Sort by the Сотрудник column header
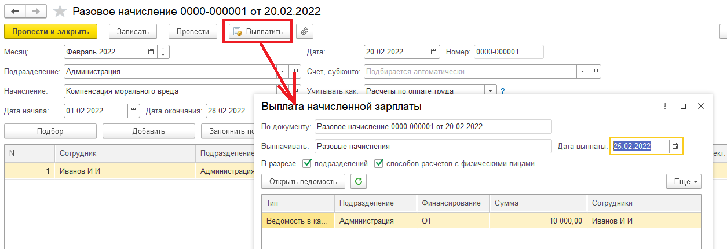The height and width of the screenshot is (249, 727). 125,153
